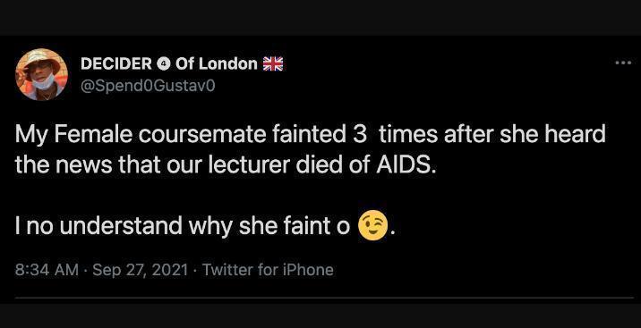
Task: Click the Sep 27, 2021 date
Action: [141, 270]
